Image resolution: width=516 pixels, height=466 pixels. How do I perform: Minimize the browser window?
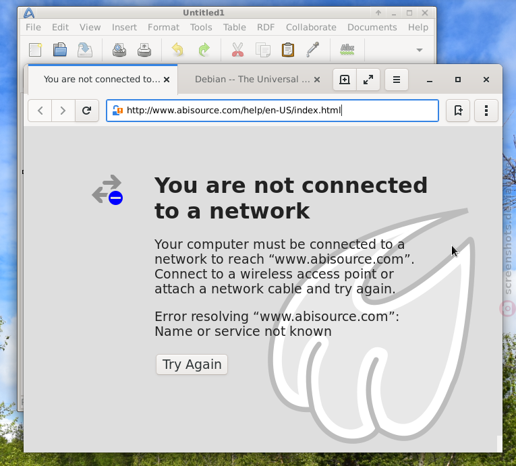[x=430, y=80]
